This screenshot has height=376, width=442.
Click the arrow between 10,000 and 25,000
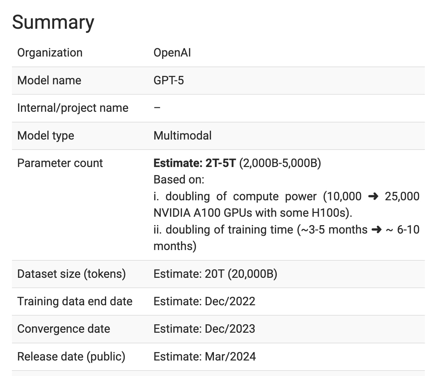click(373, 196)
